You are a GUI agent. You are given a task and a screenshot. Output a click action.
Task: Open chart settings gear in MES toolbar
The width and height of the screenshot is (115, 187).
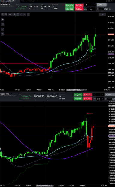(21, 14)
